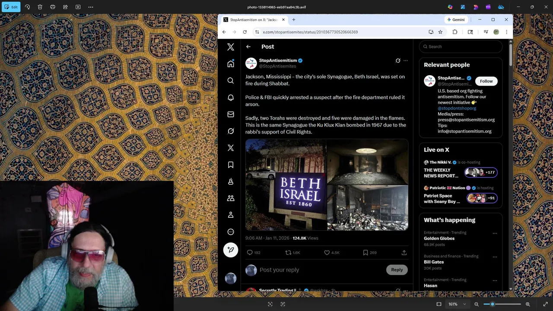Open the Photos 'See more' ellipsis menu
Viewport: 553px width, 311px height.
pos(91,7)
